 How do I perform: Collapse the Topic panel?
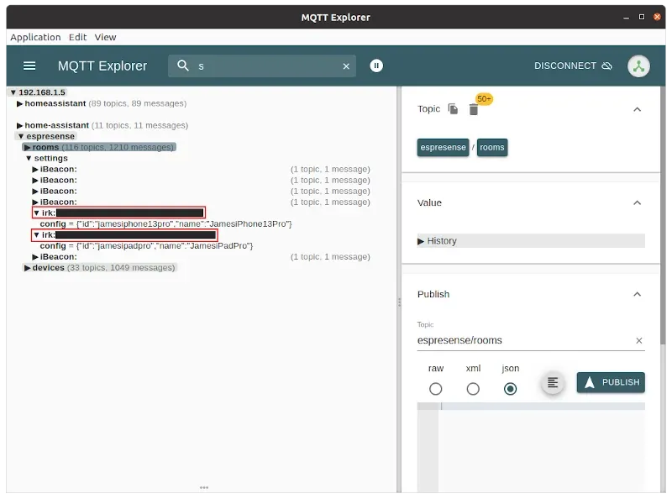(x=638, y=109)
